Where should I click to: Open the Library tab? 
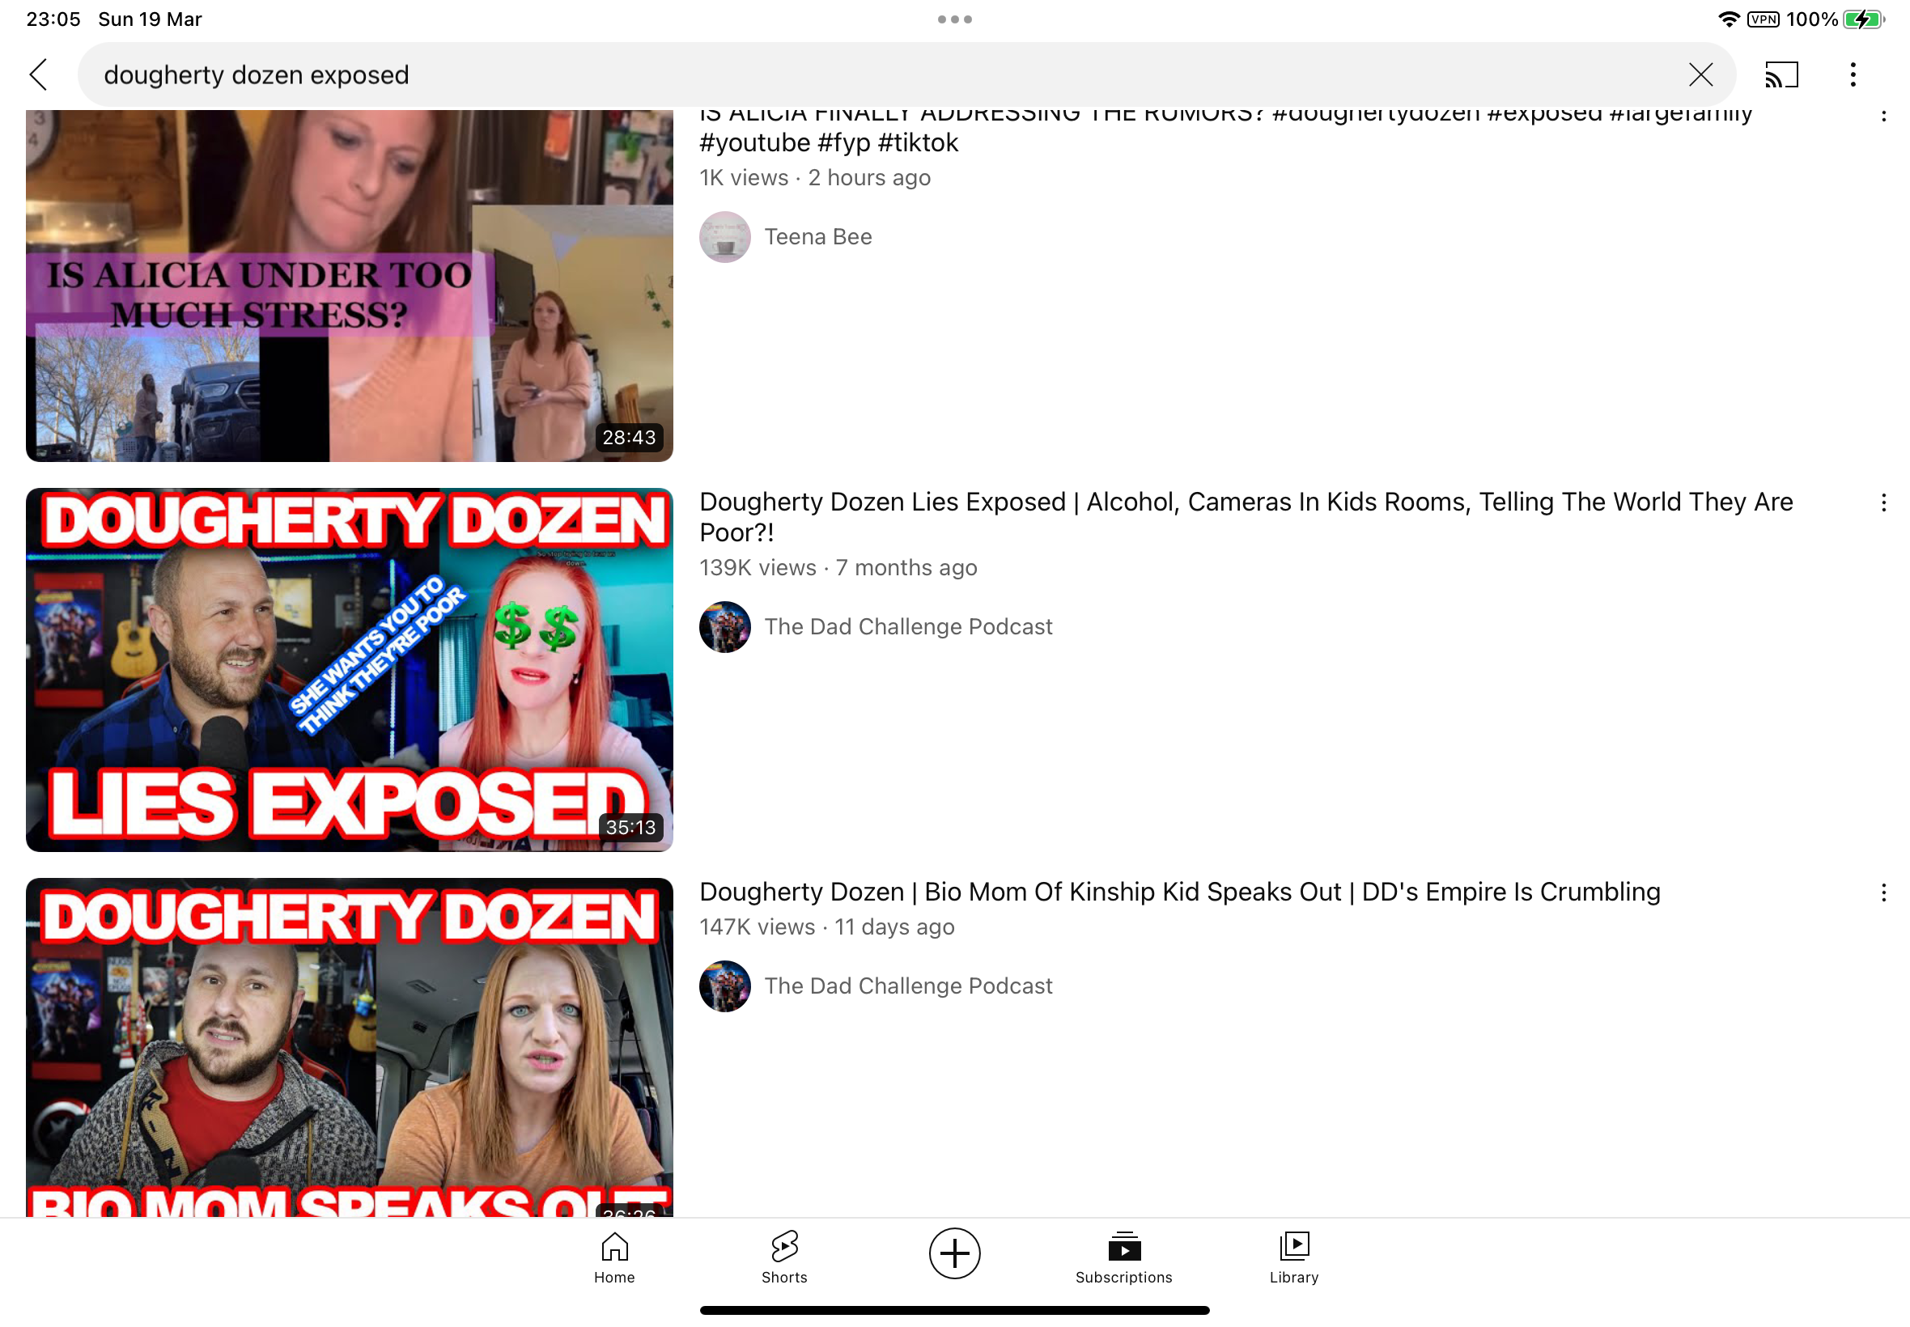click(x=1294, y=1257)
